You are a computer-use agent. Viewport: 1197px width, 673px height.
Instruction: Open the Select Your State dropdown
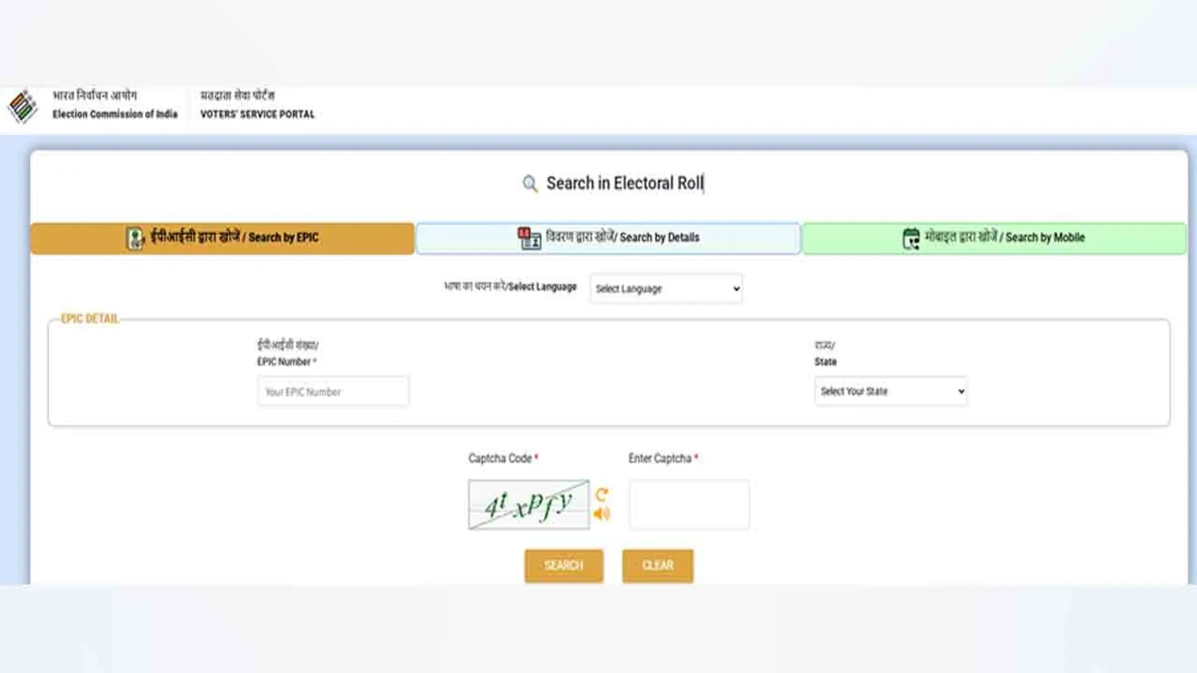(890, 391)
